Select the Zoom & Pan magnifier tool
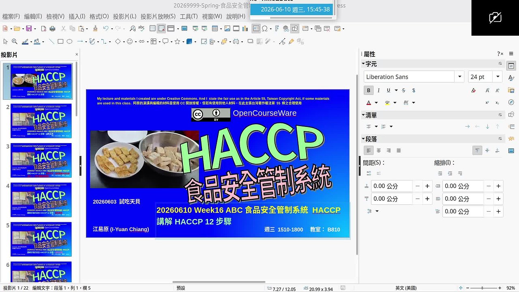Viewport: 519px width, 292px height. click(x=15, y=41)
